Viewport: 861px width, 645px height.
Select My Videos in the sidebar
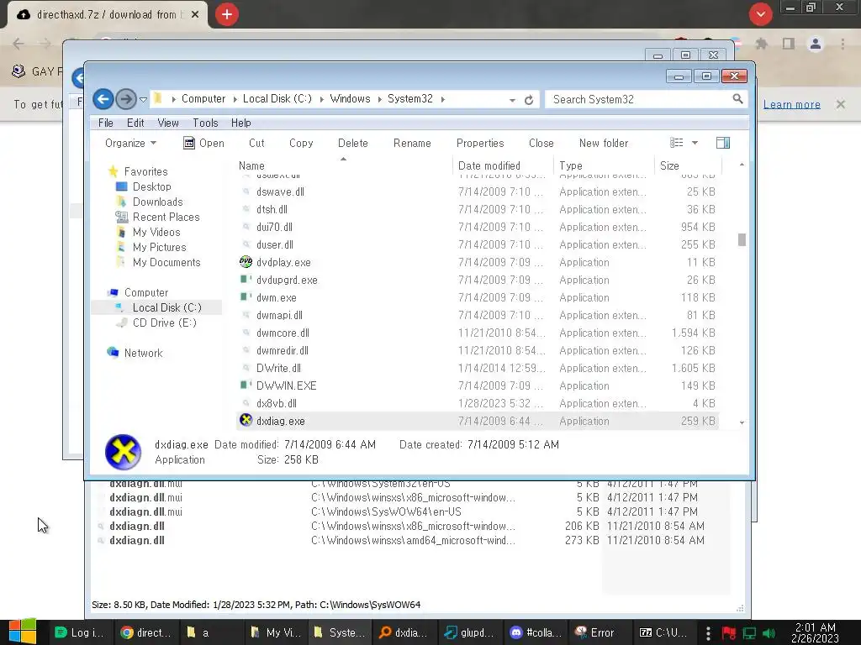point(156,232)
